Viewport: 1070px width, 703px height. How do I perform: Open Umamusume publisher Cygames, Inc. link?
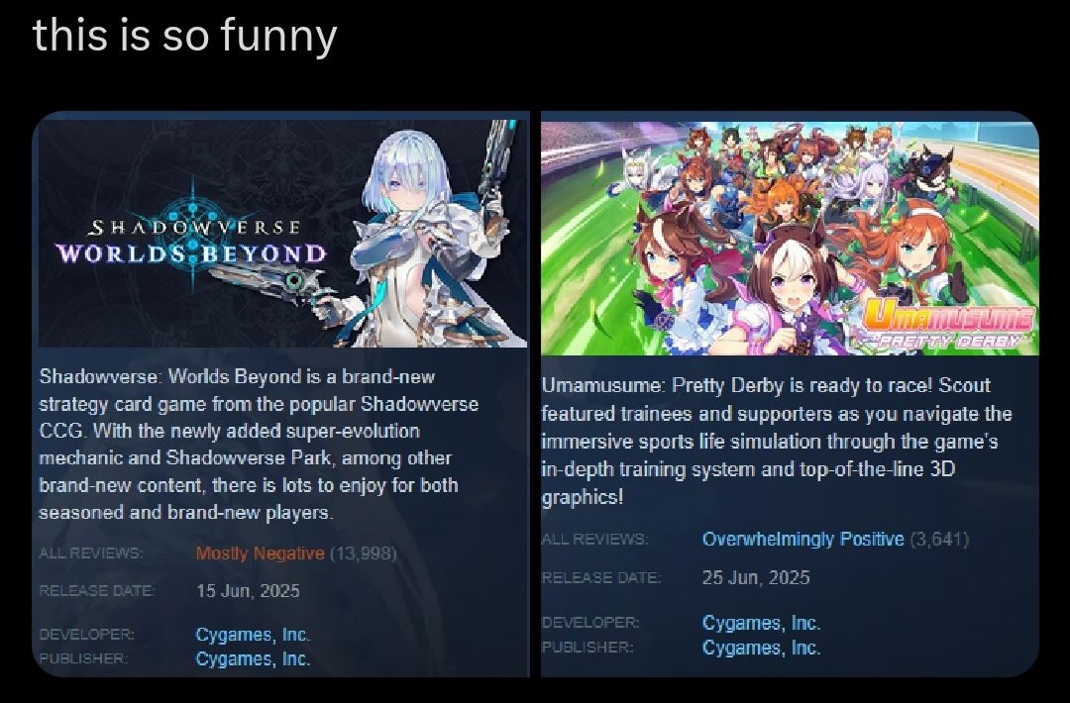point(761,648)
